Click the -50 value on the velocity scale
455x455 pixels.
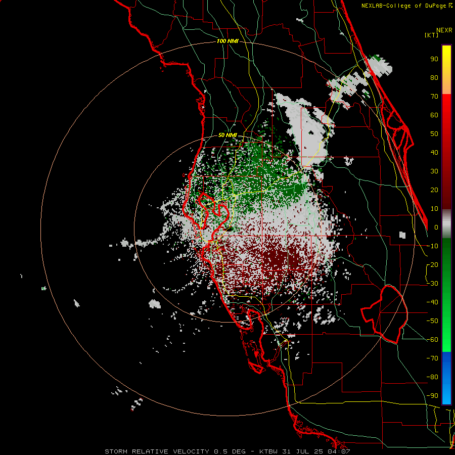tap(432, 321)
